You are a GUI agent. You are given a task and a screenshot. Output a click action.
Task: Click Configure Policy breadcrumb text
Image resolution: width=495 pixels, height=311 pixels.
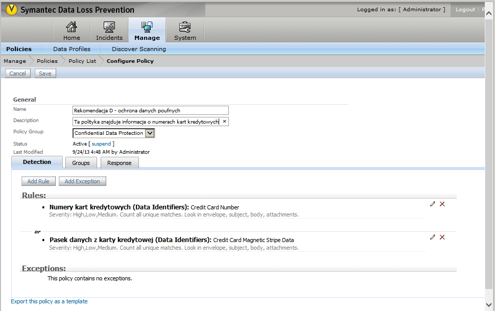pos(130,61)
